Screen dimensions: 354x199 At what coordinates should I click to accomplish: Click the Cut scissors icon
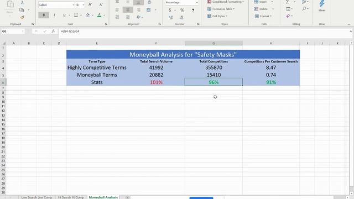coord(22,2)
